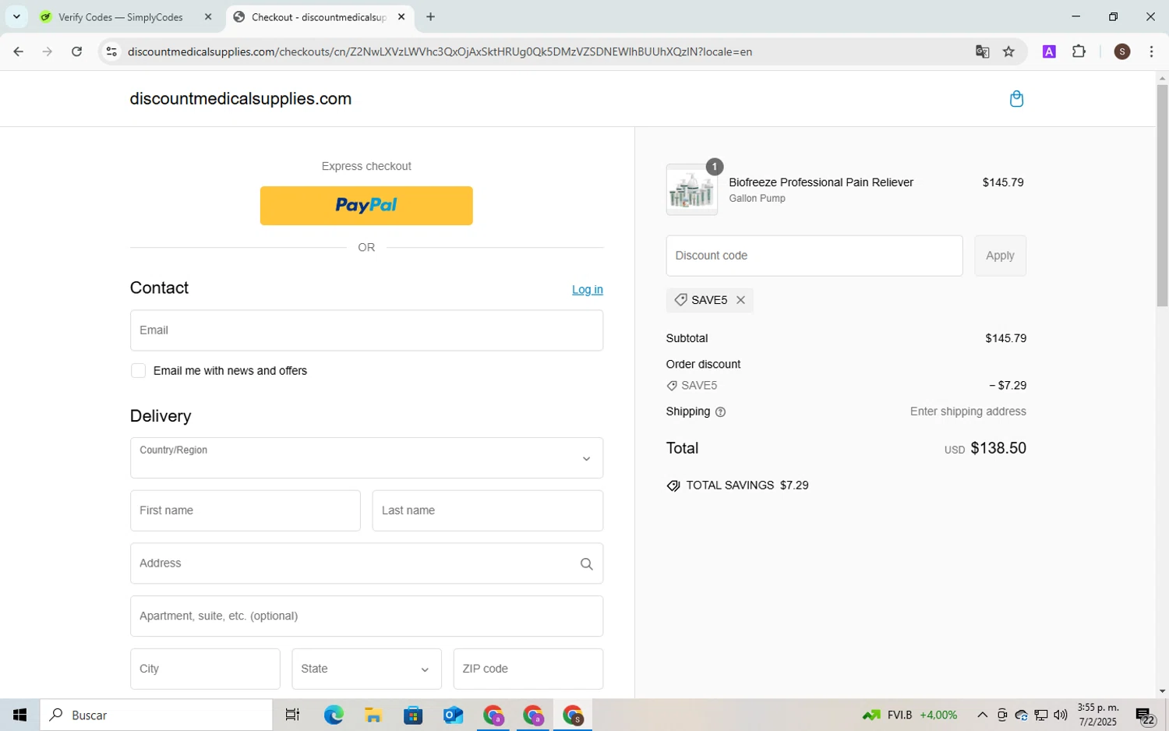Open the tab search dropdown arrow
Image resolution: width=1169 pixels, height=731 pixels.
pyautogui.click(x=16, y=16)
